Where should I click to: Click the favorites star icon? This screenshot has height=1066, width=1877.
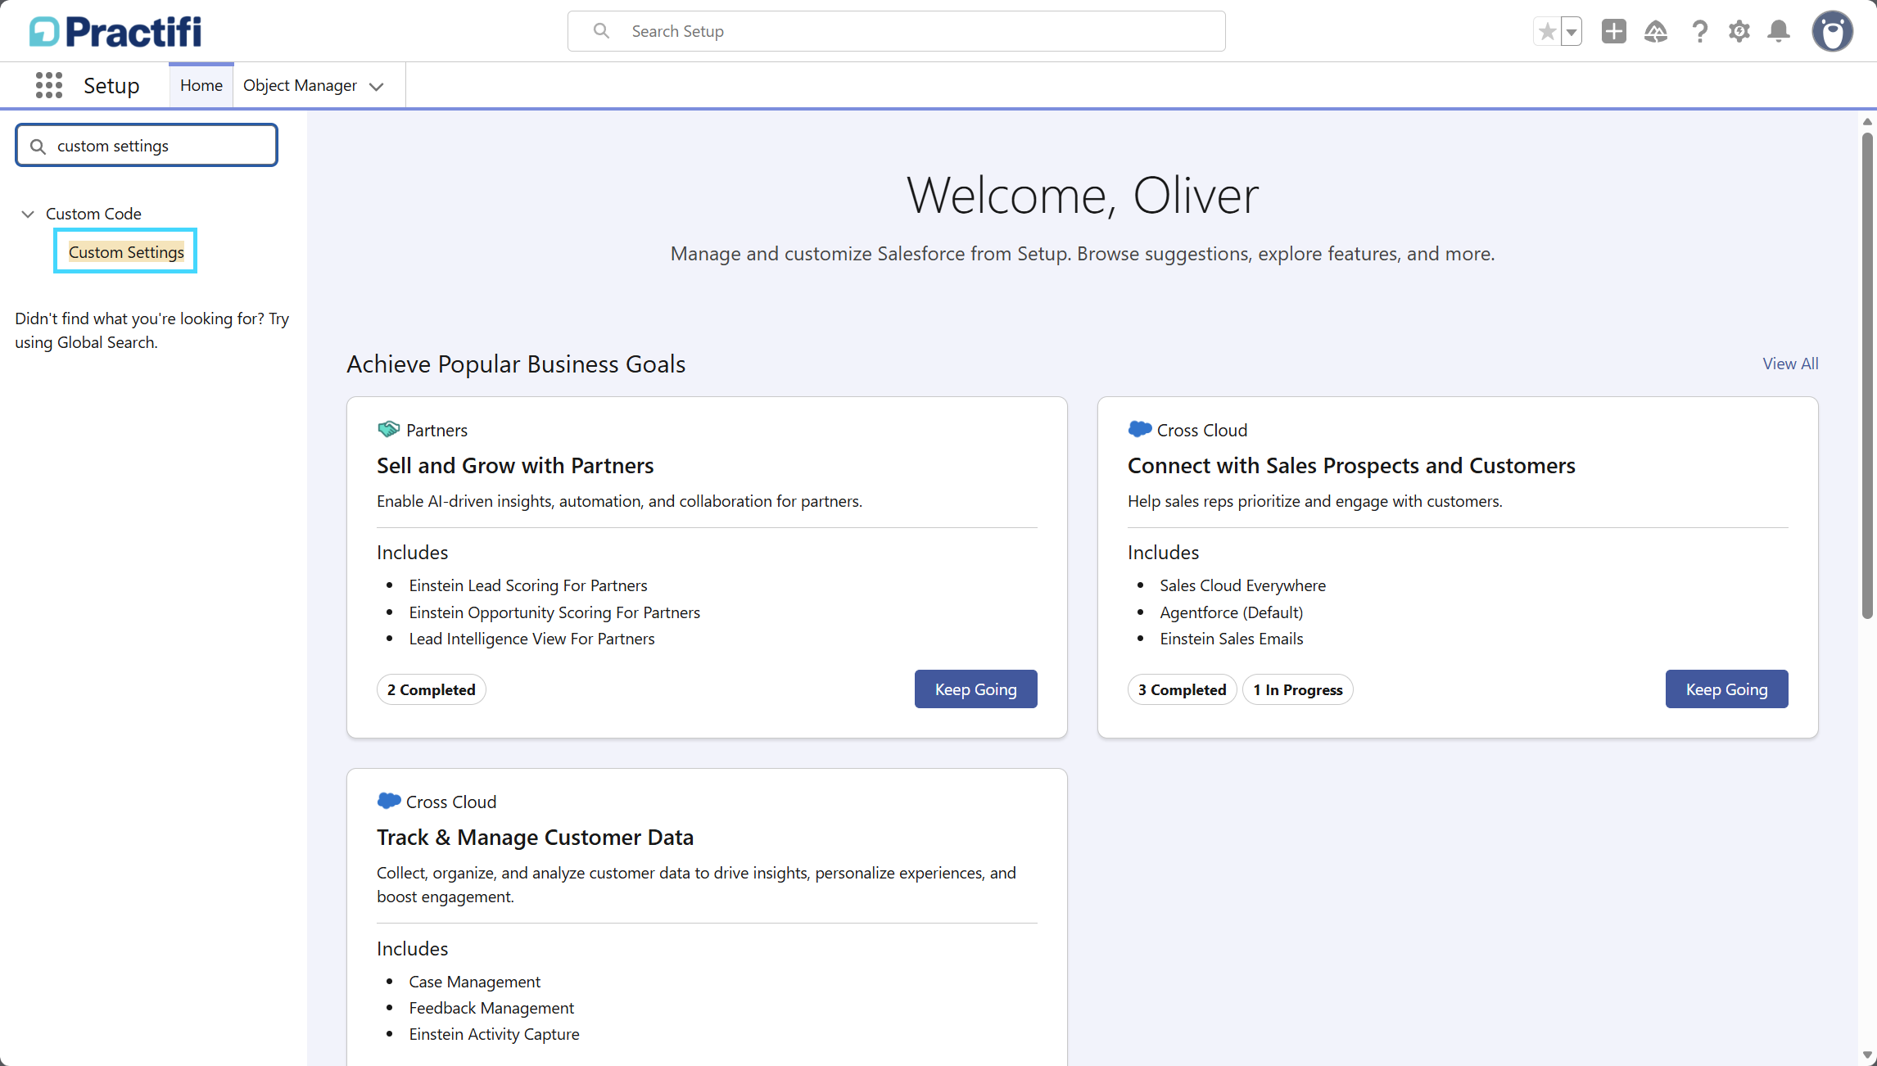coord(1547,31)
